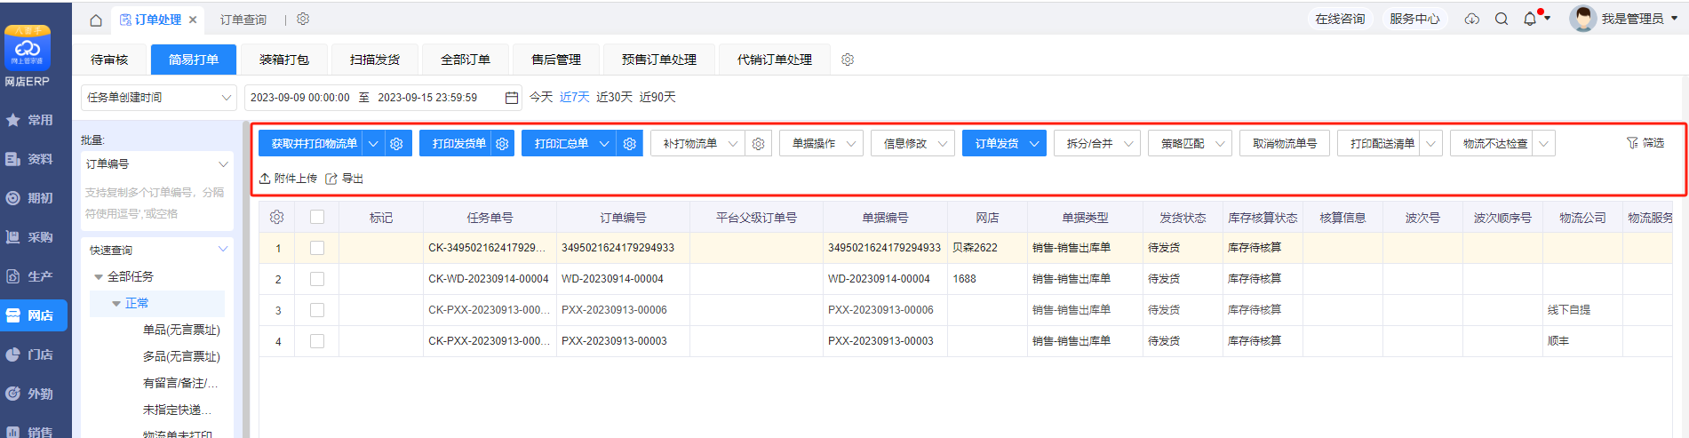Open 订单发货 dropdown arrow

tap(1034, 143)
